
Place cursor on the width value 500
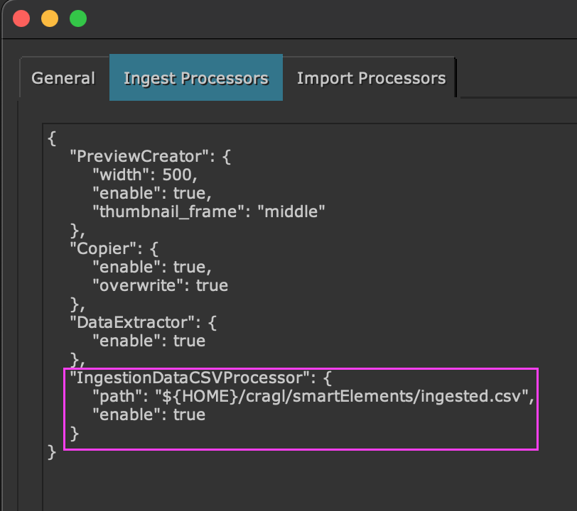click(178, 175)
